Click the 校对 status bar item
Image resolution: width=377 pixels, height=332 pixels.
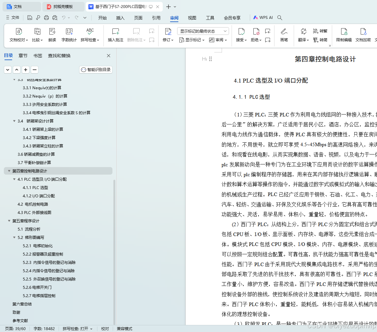pyautogui.click(x=105, y=328)
